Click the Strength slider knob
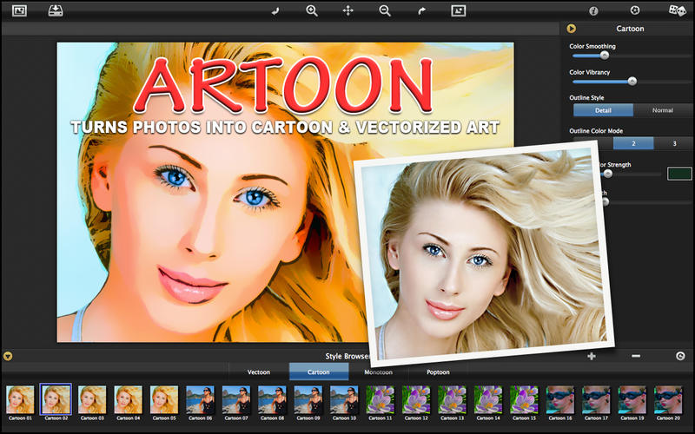 pos(608,174)
